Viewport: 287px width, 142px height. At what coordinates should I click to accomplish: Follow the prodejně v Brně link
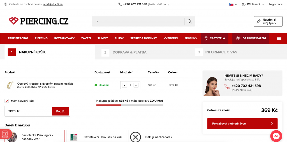pos(53,4)
